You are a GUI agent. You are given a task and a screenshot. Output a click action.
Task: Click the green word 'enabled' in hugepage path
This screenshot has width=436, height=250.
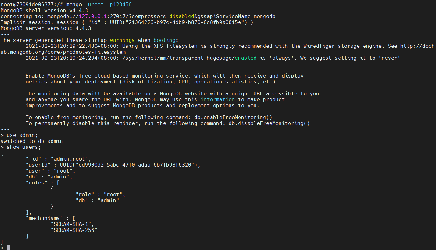245,58
